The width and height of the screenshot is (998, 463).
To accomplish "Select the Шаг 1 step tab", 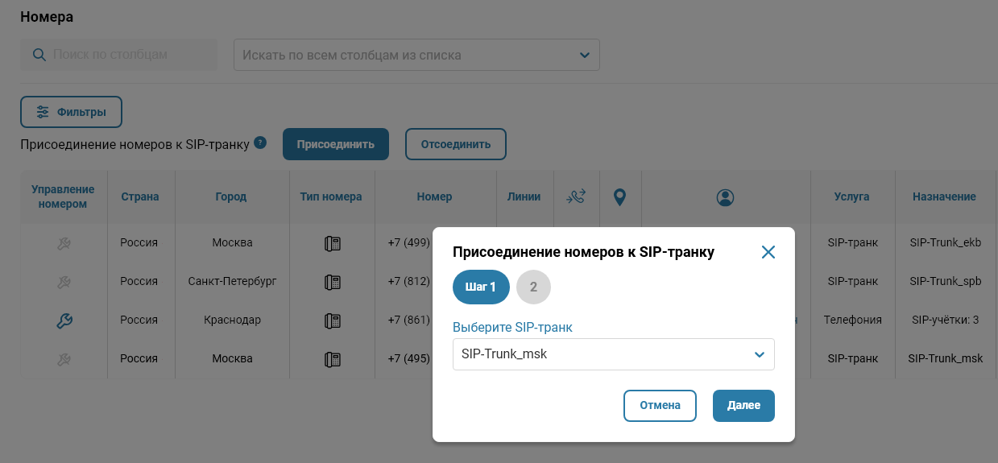I will tap(481, 287).
